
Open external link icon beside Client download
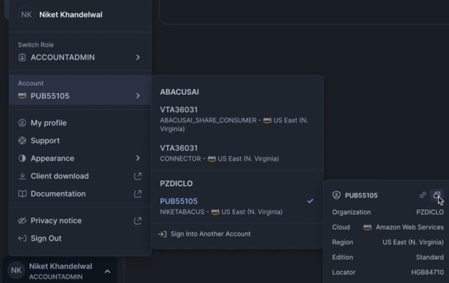click(x=138, y=176)
